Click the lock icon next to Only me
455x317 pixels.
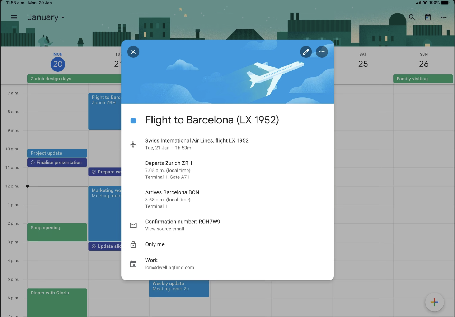133,244
